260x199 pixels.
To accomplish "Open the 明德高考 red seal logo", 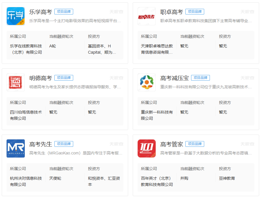I will point(16,82).
